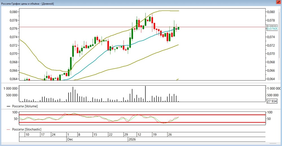Click the black line marker of the Volume legend
This screenshot has height=146, width=282.
pos(8,106)
